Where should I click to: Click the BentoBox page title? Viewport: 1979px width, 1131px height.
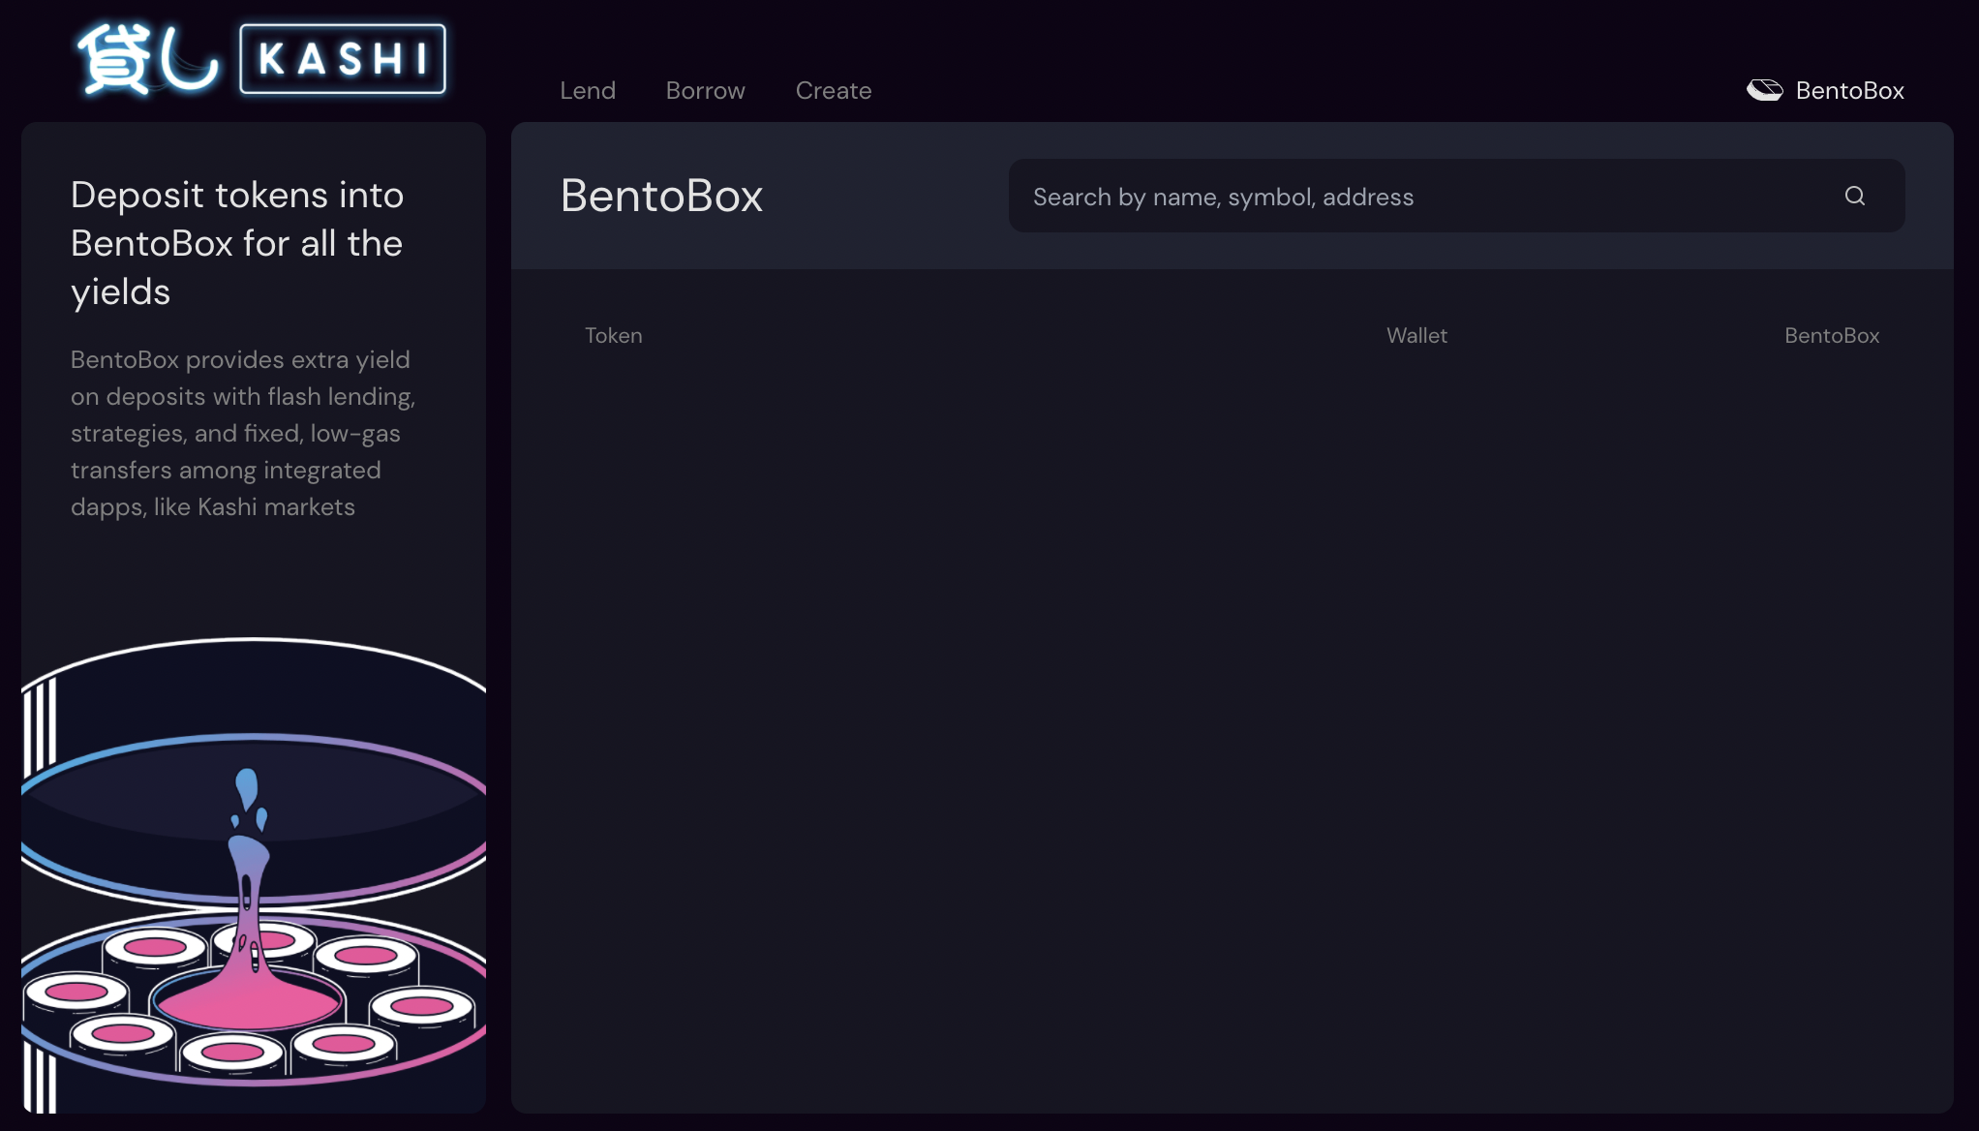(662, 196)
